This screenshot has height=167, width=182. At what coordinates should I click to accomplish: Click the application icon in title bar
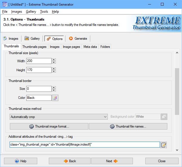[x=5, y=5]
